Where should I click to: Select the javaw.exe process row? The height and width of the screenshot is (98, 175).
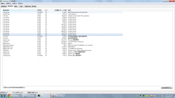pos(63,42)
